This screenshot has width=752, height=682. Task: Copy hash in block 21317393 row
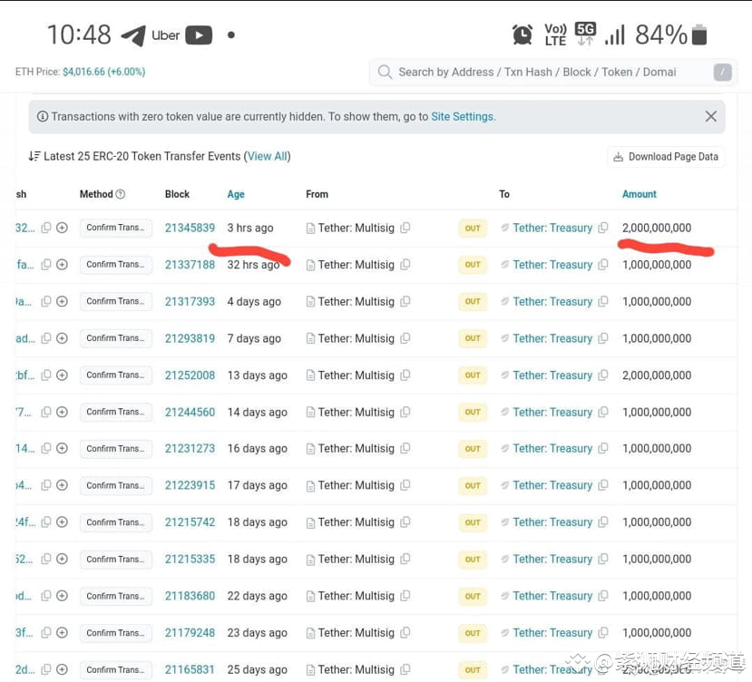click(46, 301)
